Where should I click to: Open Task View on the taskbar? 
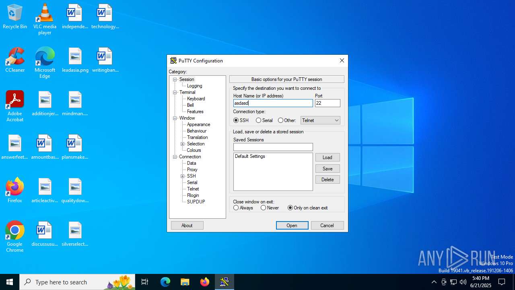point(145,282)
